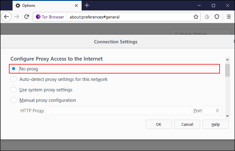Click the HTTP Proxy Port field

pos(213,110)
